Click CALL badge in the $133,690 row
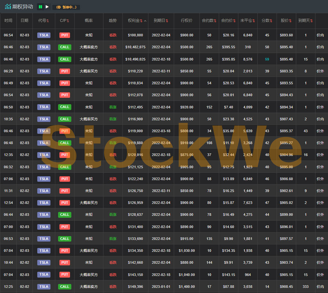Image resolution: width=328 pixels, height=293 pixels. 65,239
